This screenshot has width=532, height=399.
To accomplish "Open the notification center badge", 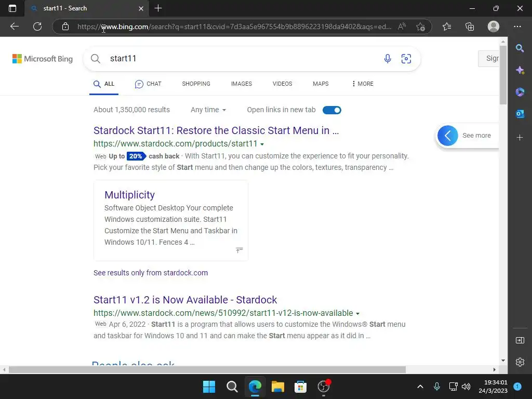I will (517, 386).
